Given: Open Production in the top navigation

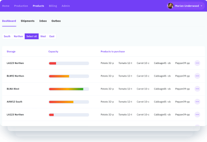Looking at the screenshot, I should [x=21, y=6].
